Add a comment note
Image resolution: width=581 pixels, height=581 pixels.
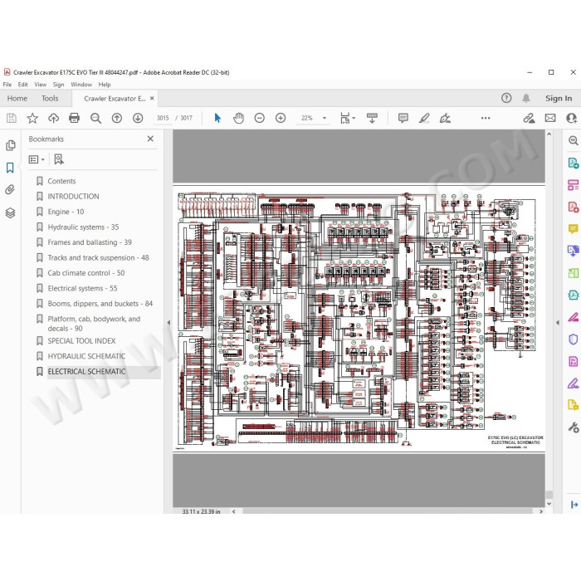403,118
